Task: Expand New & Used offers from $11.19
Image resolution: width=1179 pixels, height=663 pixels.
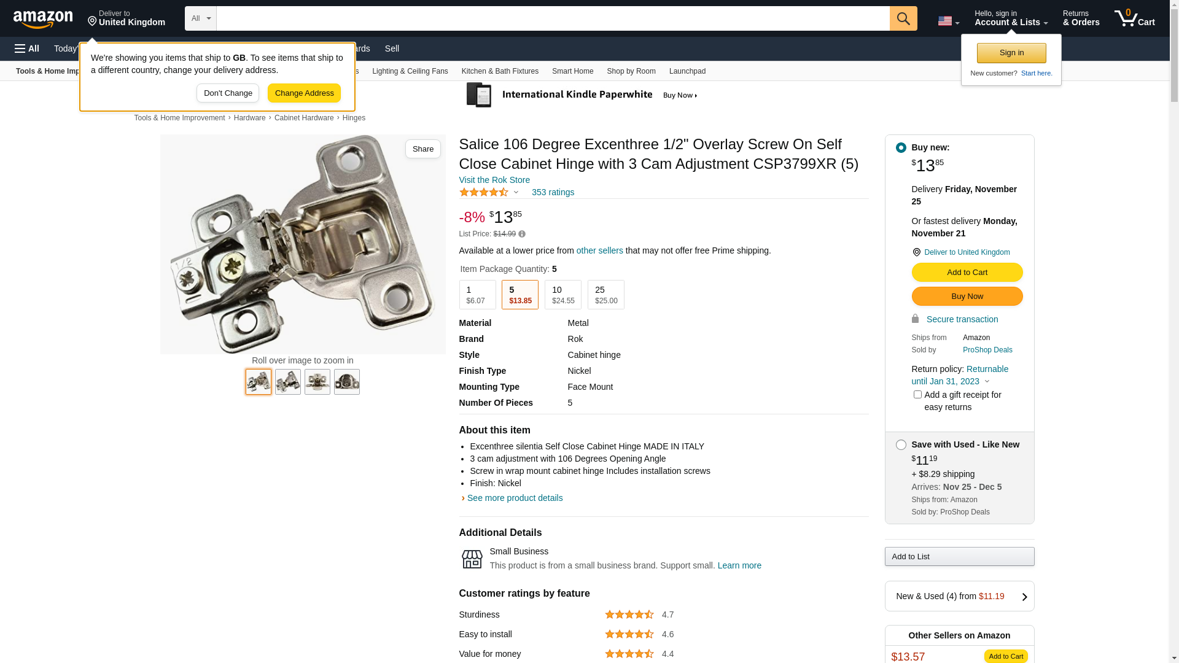Action: coord(959,596)
